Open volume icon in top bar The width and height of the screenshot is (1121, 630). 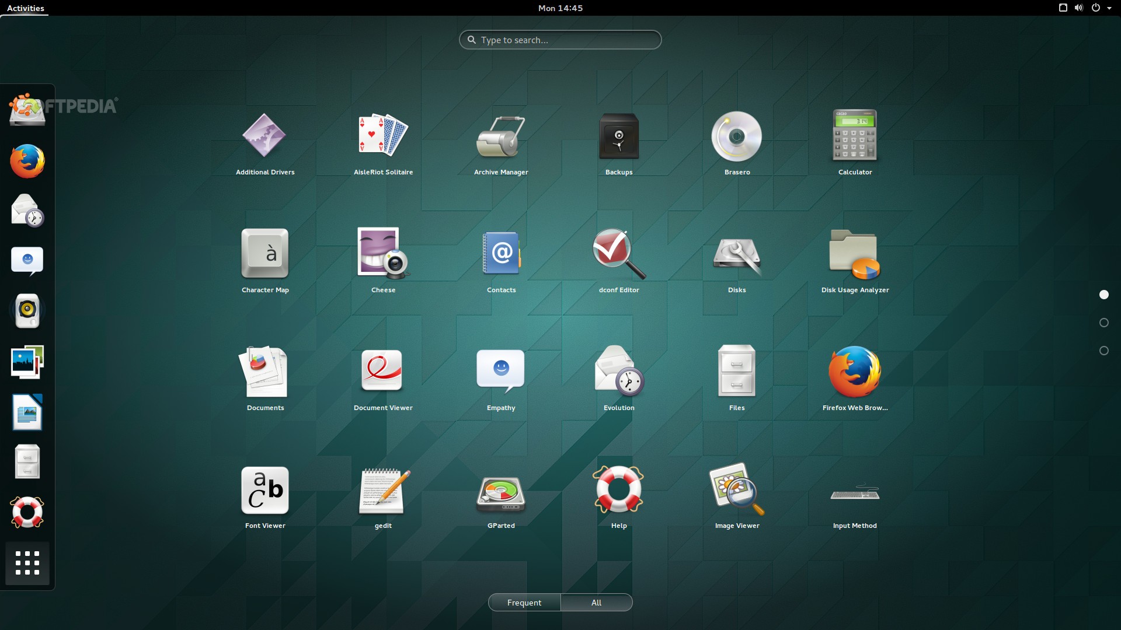click(x=1079, y=8)
